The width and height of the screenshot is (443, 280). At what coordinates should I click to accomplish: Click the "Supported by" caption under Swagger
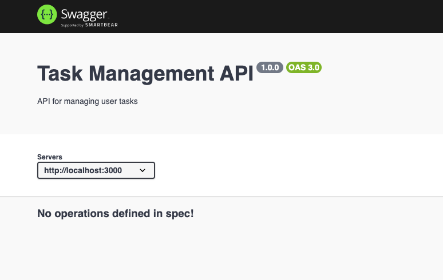click(72, 25)
